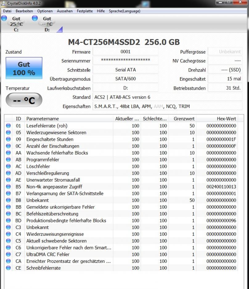The width and height of the screenshot is (249, 289).
Task: Click status icon of Produktionsbedingte fehlerhafte Blocks row
Action: pyautogui.click(x=8, y=220)
